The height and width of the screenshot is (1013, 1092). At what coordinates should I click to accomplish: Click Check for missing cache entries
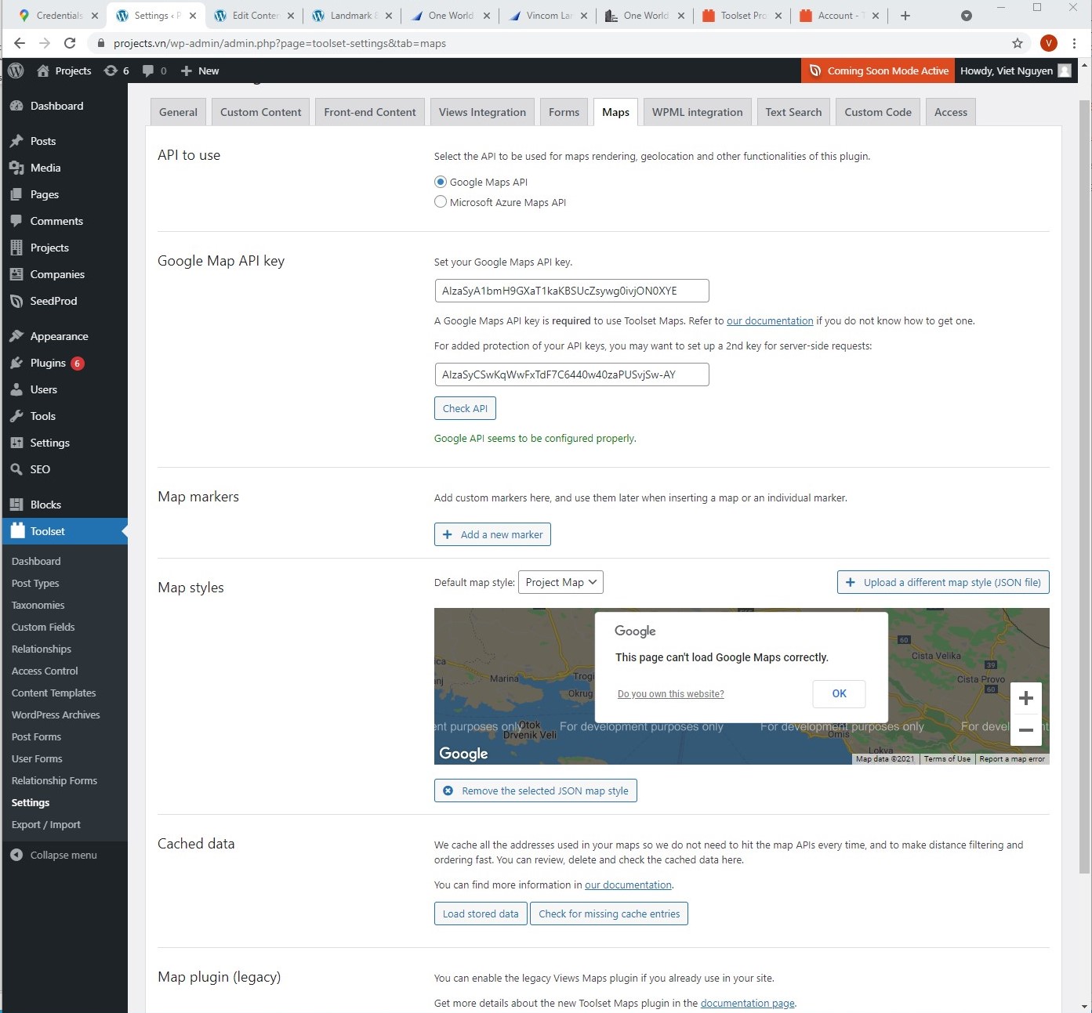[x=609, y=914]
